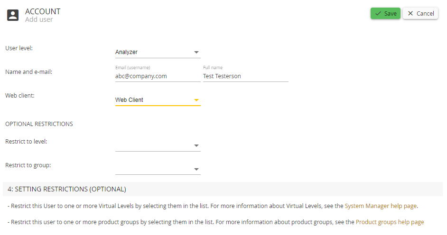
Task: Open the Product groups help page link
Action: [390, 222]
